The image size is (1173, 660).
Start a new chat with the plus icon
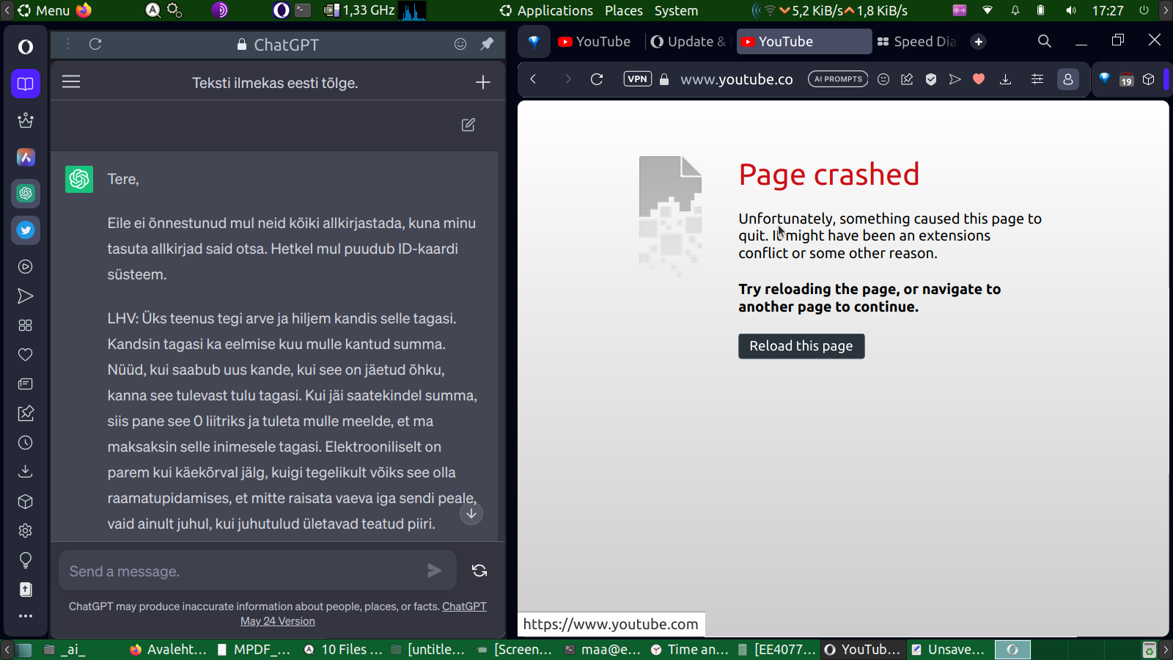pos(483,82)
